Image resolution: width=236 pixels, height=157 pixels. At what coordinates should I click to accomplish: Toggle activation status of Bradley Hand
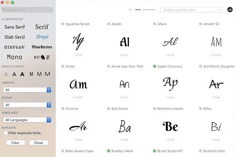pyautogui.click(x=109, y=151)
